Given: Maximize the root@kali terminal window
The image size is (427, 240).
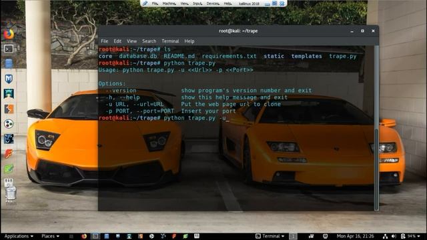Looking at the screenshot, I should pos(362,31).
